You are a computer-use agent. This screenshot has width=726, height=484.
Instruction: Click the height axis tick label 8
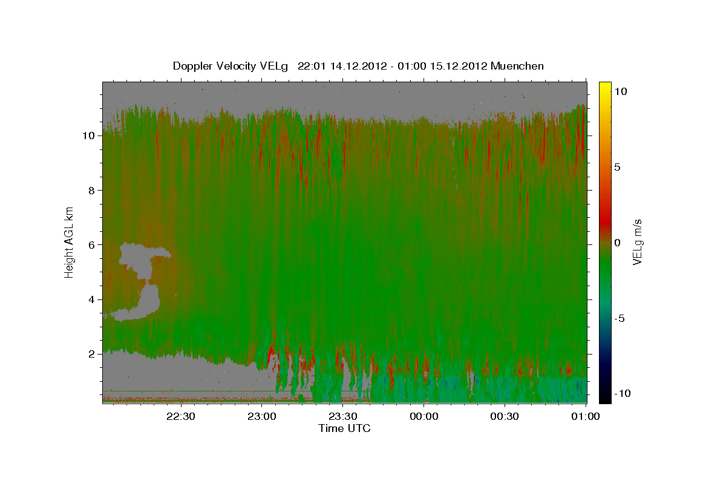[93, 190]
